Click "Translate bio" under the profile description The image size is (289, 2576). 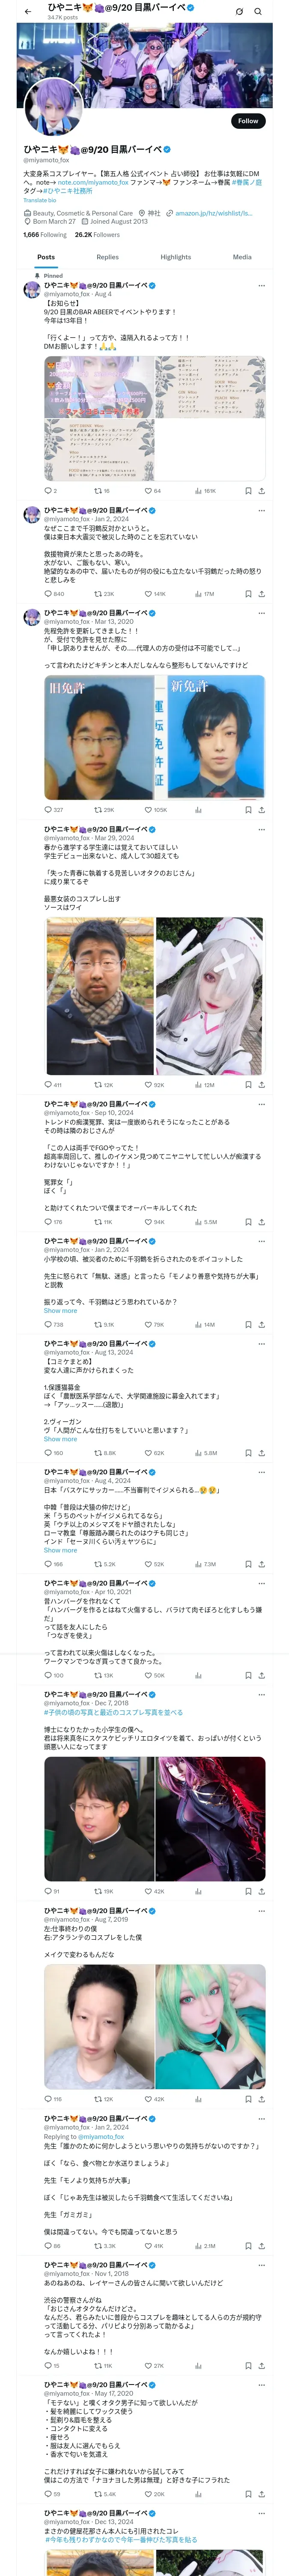pyautogui.click(x=40, y=201)
